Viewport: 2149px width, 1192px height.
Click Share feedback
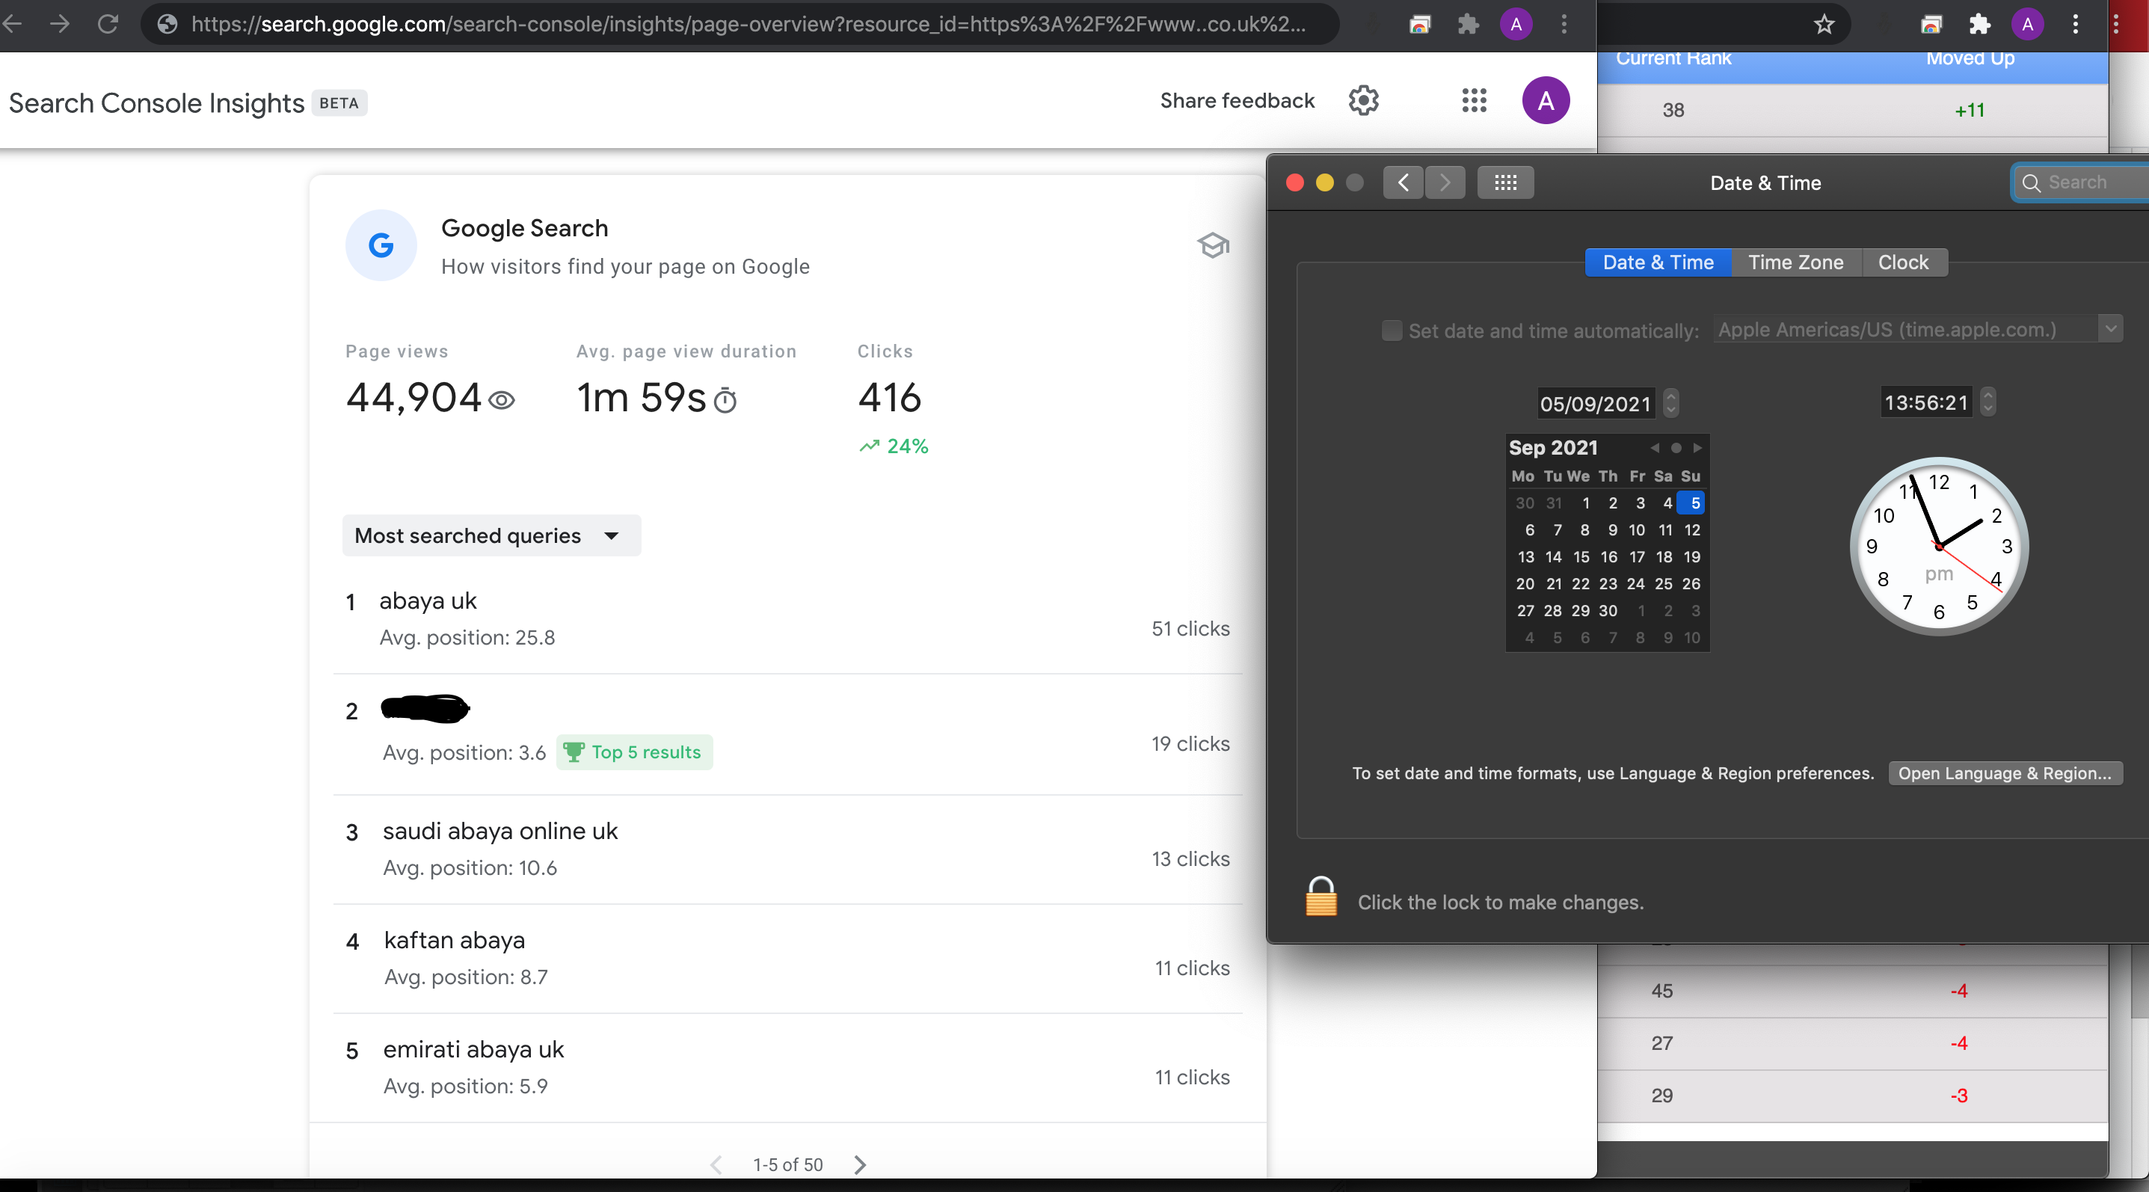(1238, 101)
